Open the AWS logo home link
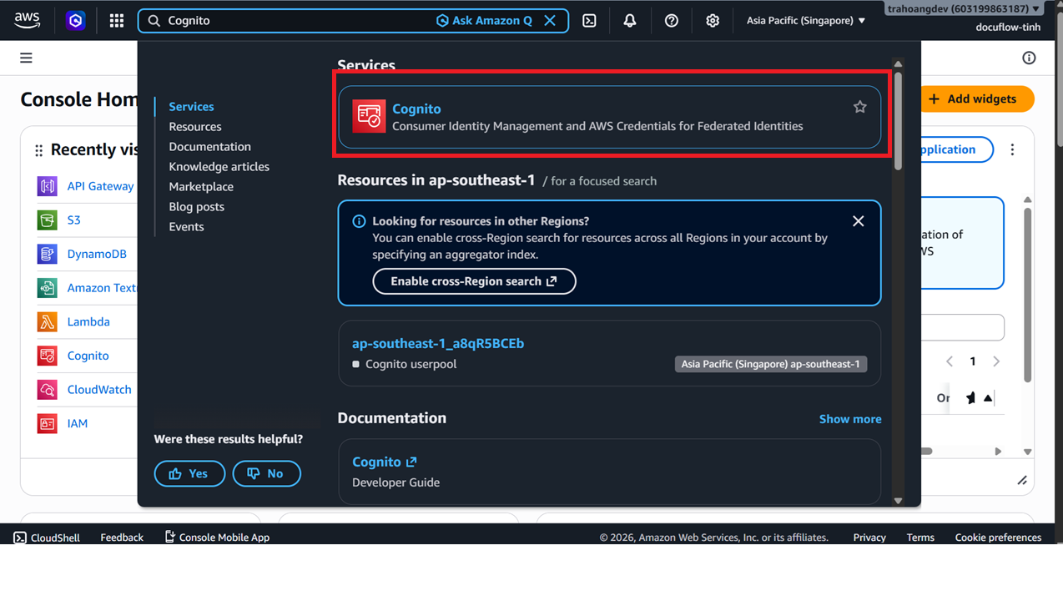The height and width of the screenshot is (601, 1063). (27, 20)
